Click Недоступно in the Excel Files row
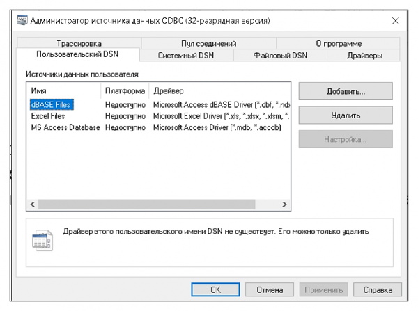The image size is (418, 311). (125, 116)
